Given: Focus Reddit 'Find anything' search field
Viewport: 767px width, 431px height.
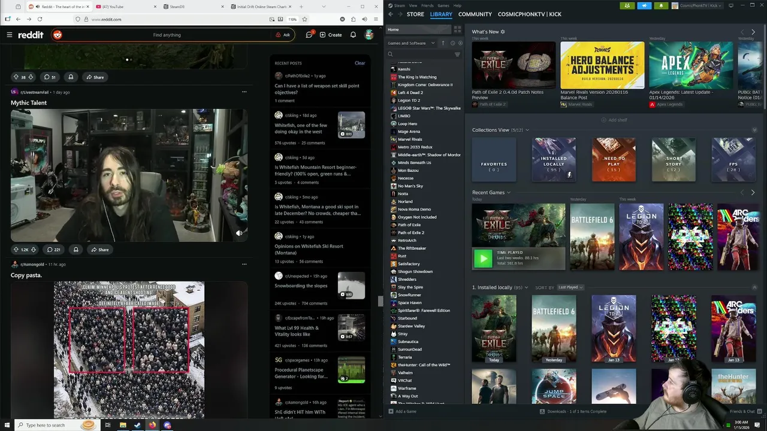Looking at the screenshot, I should pos(167,35).
